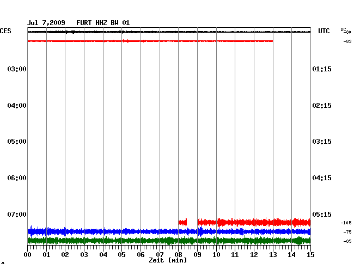Click minute 00 on the time axis

coord(28,254)
